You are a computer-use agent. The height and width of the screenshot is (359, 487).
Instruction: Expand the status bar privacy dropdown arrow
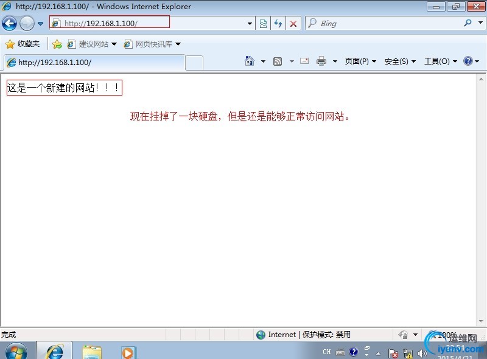pyautogui.click(x=415, y=335)
